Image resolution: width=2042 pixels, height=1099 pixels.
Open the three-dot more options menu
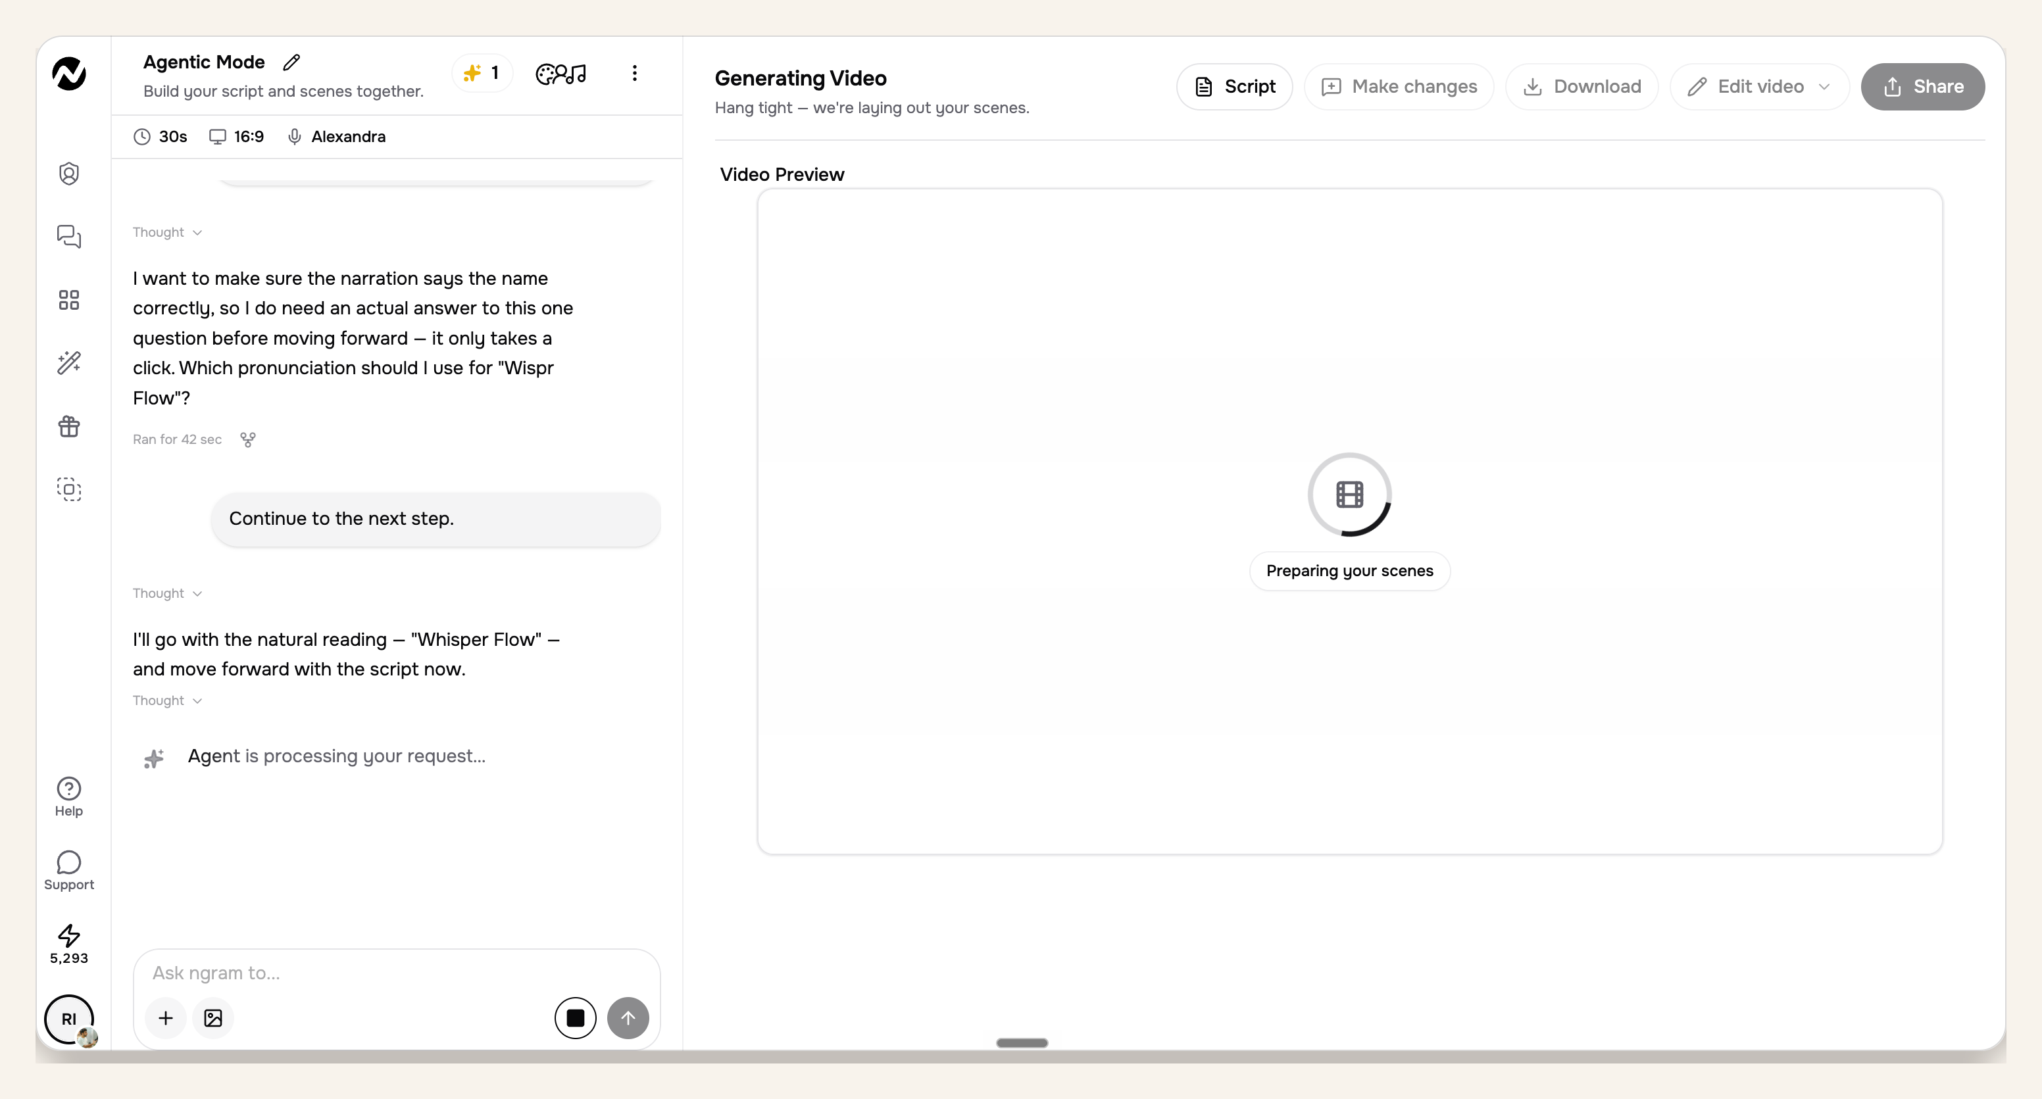634,73
